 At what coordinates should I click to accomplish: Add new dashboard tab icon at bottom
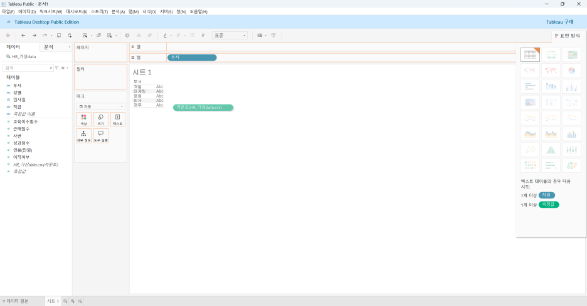73,301
